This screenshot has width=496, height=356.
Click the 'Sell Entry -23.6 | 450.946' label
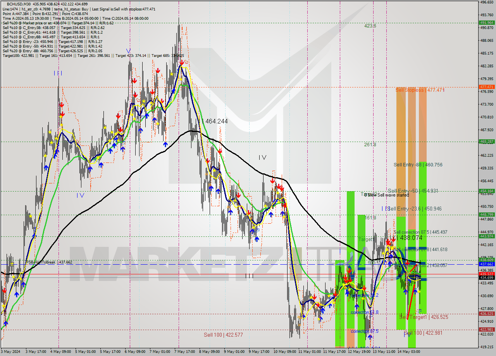[414, 209]
